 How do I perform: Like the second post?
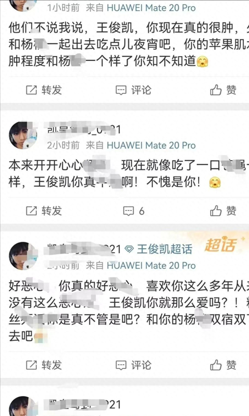223,211
